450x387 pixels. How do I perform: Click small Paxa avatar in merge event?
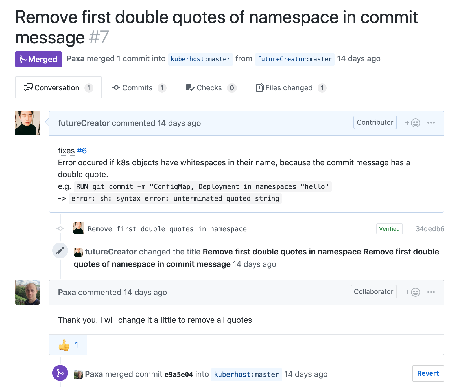pyautogui.click(x=78, y=375)
